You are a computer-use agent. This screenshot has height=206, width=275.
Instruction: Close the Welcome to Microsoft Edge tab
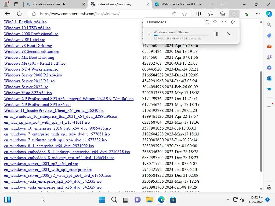click(212, 4)
